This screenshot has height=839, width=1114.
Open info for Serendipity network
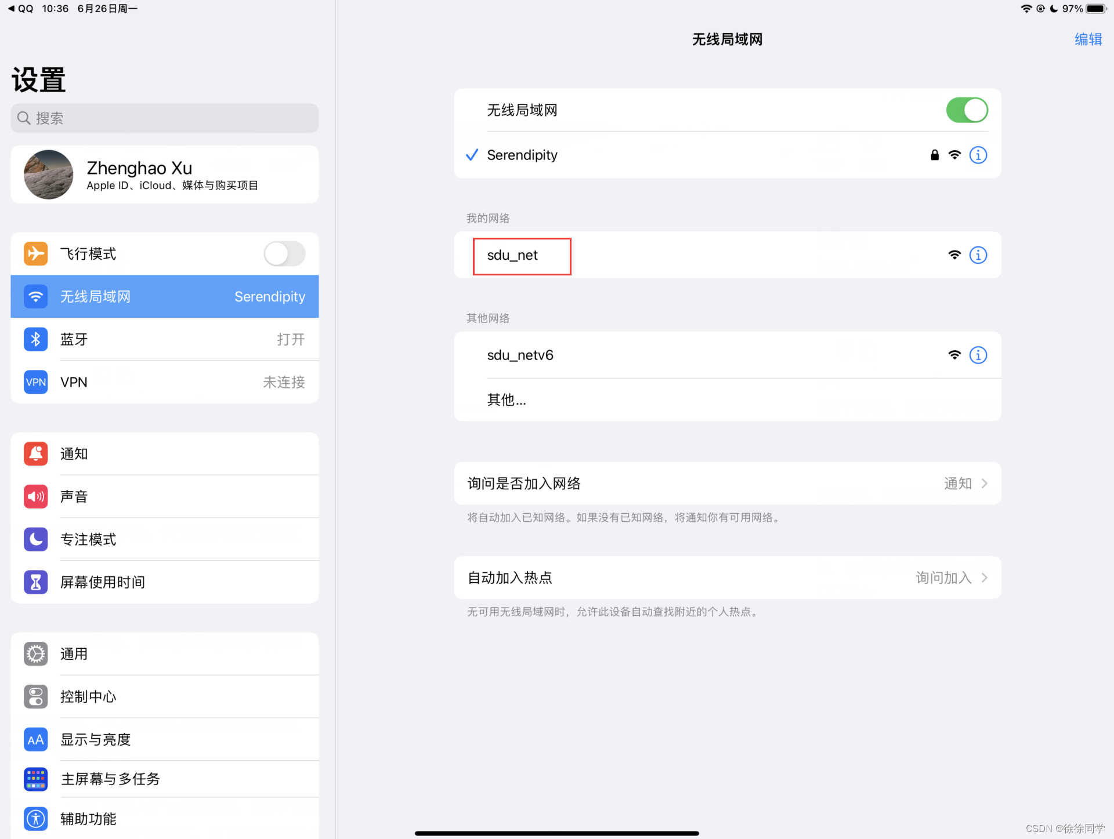pyautogui.click(x=978, y=155)
